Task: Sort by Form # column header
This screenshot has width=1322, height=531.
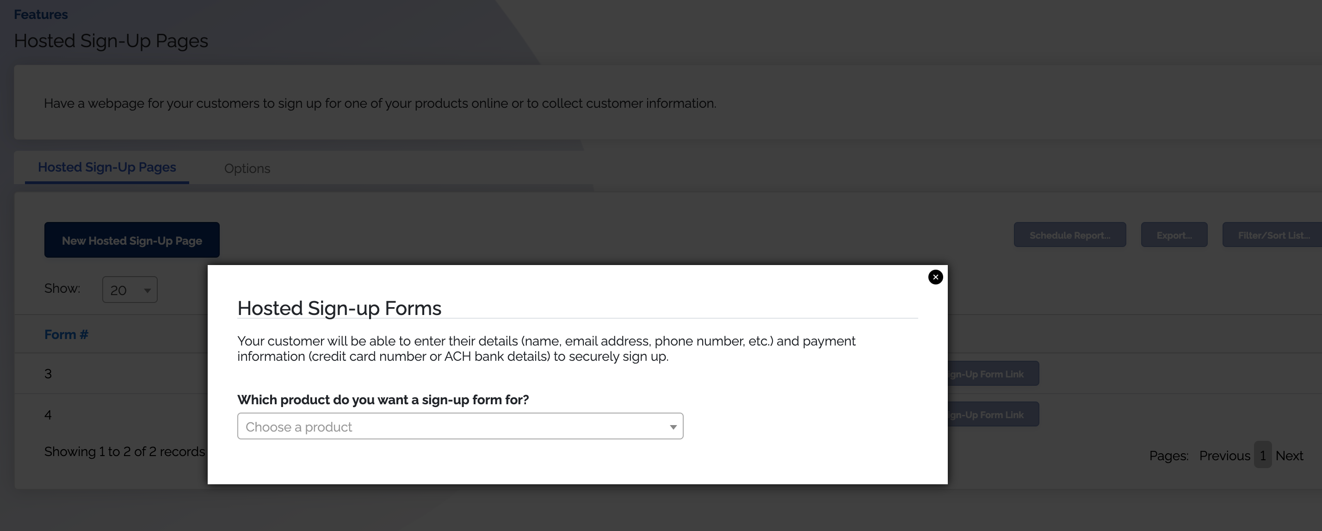Action: point(66,334)
